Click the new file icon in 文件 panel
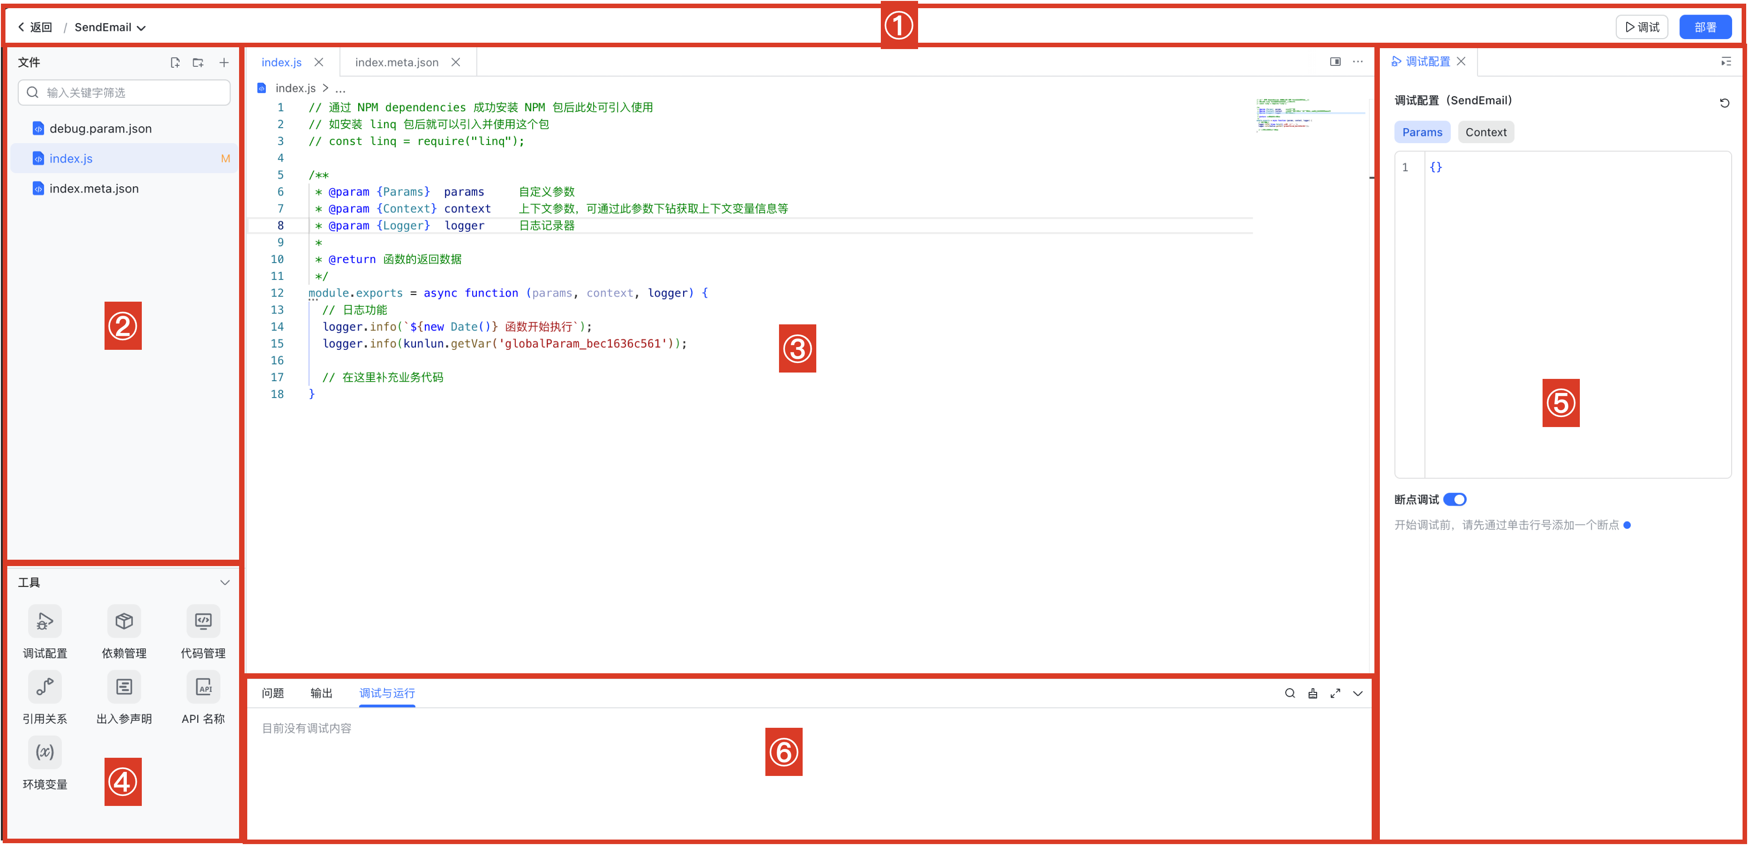The width and height of the screenshot is (1748, 845). pos(175,62)
